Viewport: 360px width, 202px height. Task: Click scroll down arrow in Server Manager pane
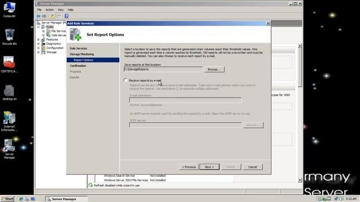[x=300, y=180]
